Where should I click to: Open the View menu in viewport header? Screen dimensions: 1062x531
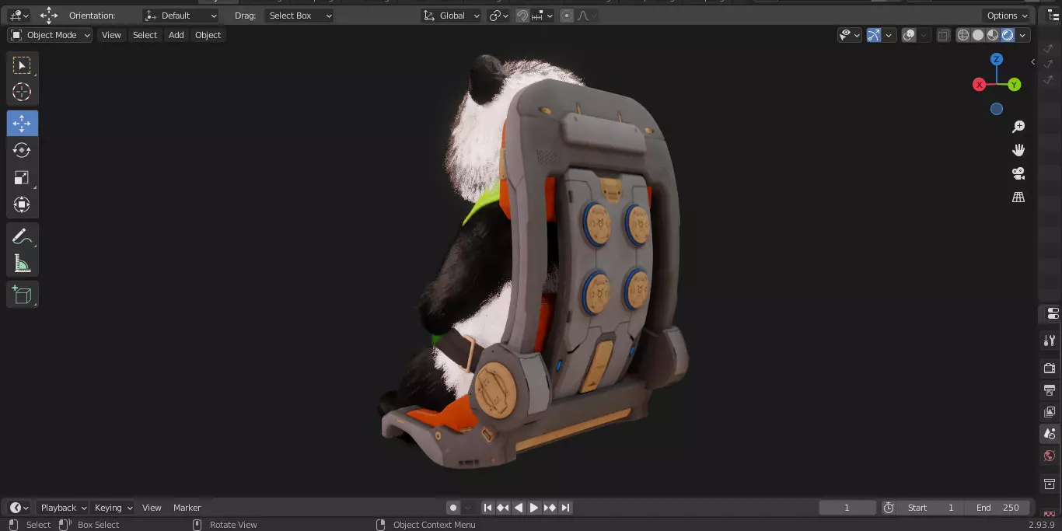click(x=111, y=35)
